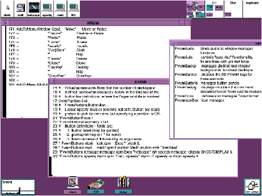Open the mail button in button bar

point(20,9)
